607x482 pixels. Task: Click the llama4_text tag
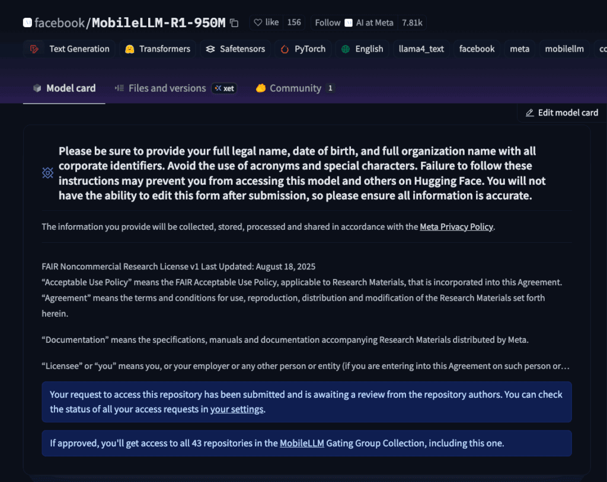coord(421,49)
